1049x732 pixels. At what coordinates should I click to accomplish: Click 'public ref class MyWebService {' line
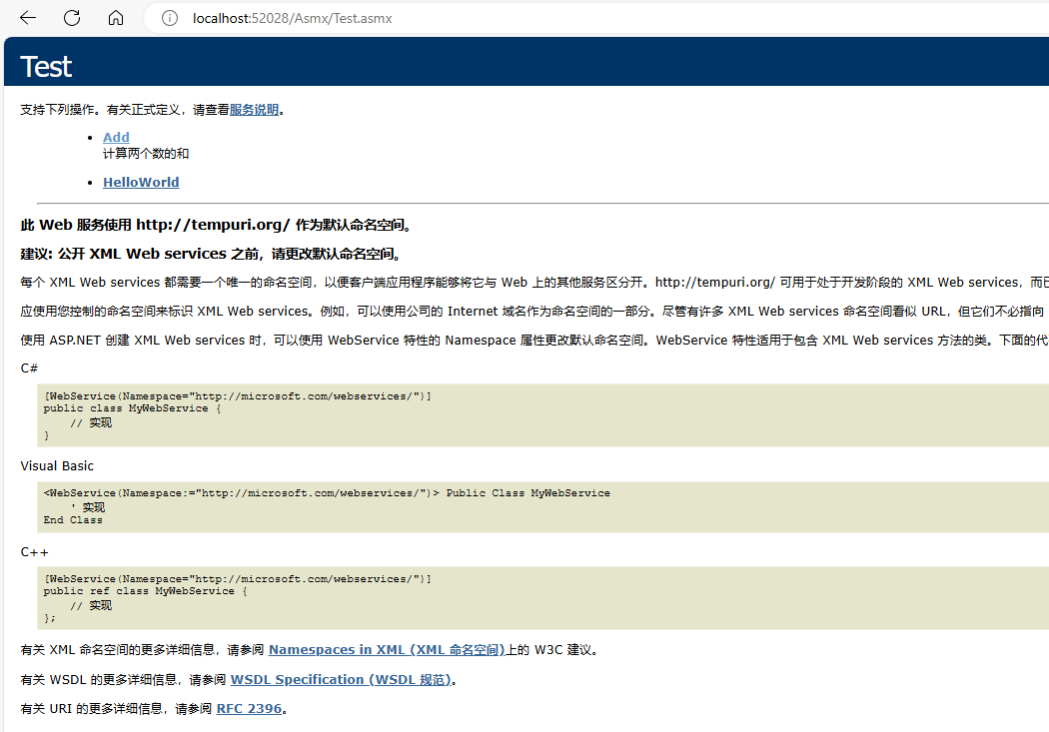point(146,591)
